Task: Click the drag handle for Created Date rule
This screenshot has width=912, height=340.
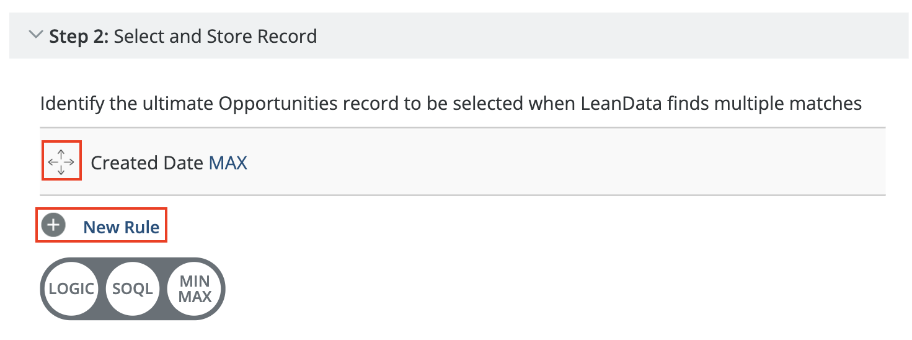Action: [x=61, y=162]
